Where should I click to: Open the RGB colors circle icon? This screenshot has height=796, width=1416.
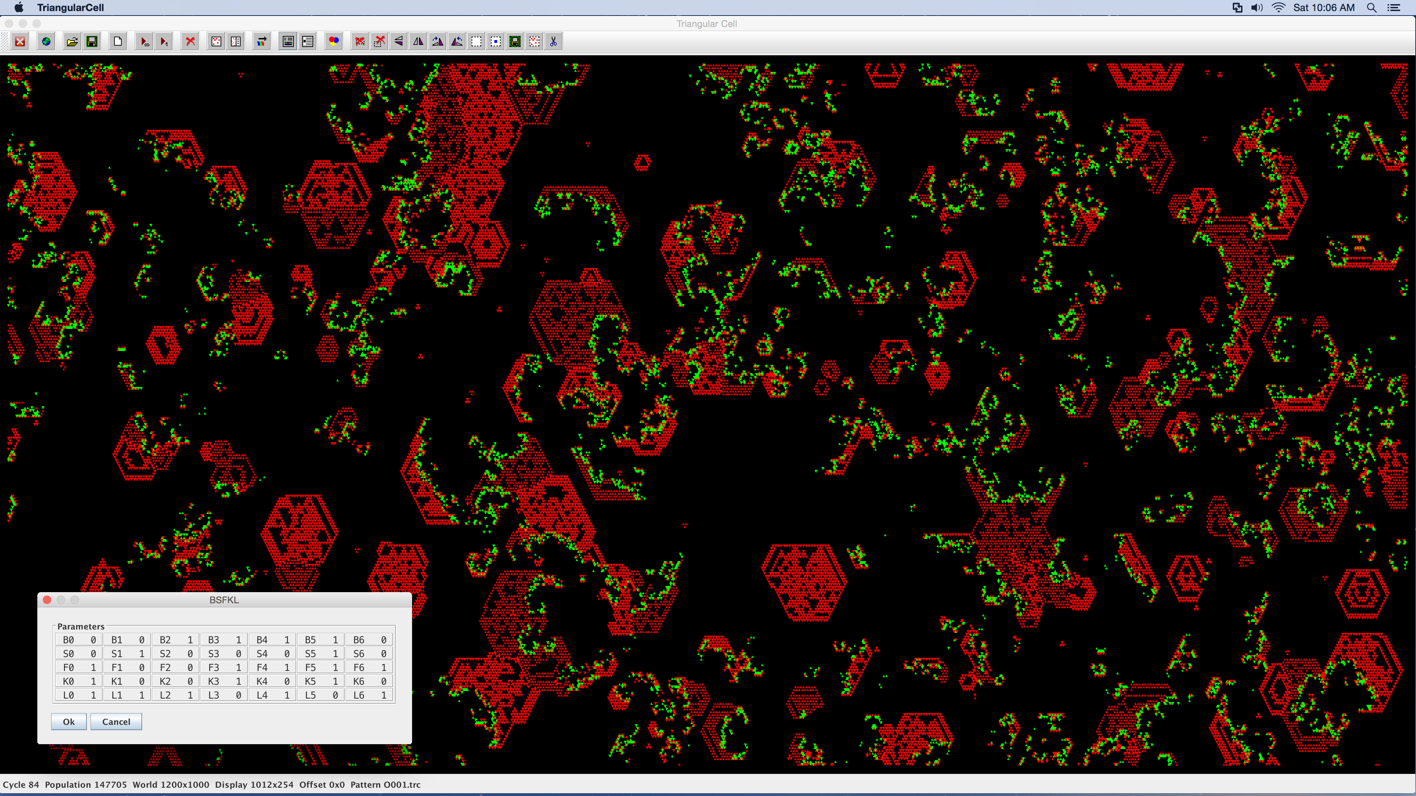334,41
